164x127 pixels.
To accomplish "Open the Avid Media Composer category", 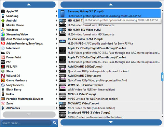I will [29, 39].
